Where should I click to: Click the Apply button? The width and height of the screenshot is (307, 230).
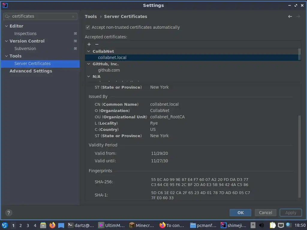coord(291,213)
